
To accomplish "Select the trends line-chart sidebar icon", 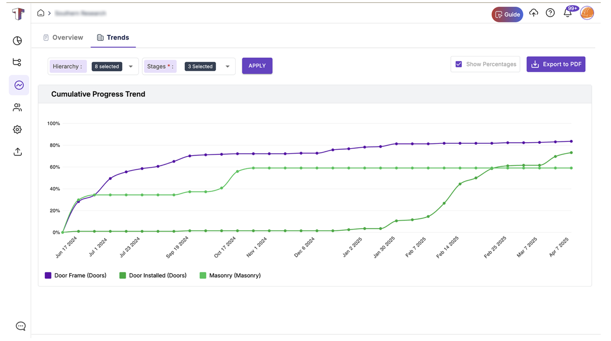I will (19, 85).
